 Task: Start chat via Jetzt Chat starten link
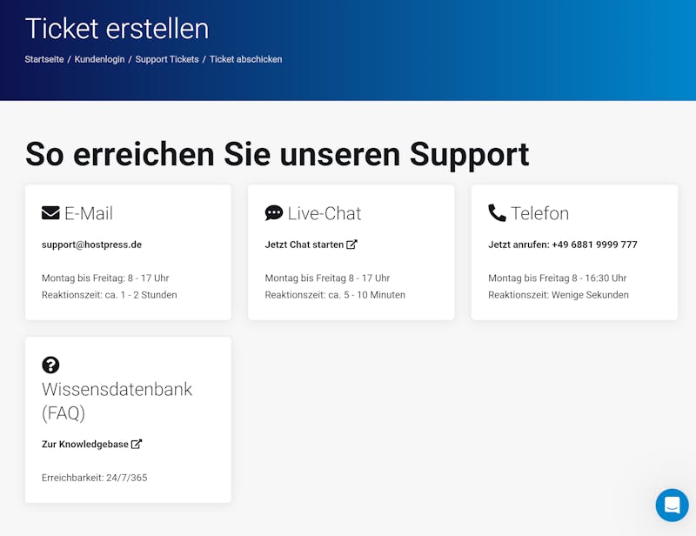304,245
